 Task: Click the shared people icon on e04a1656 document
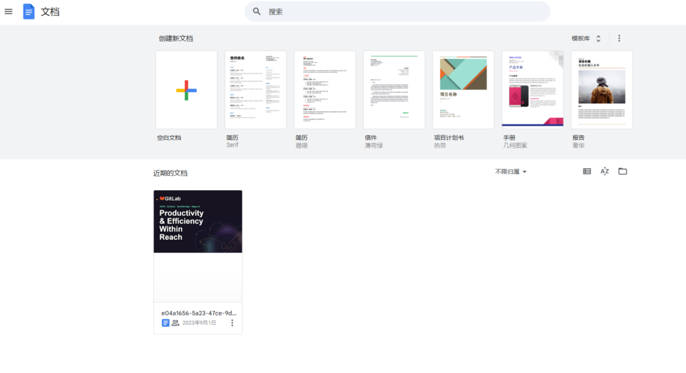[x=176, y=323]
